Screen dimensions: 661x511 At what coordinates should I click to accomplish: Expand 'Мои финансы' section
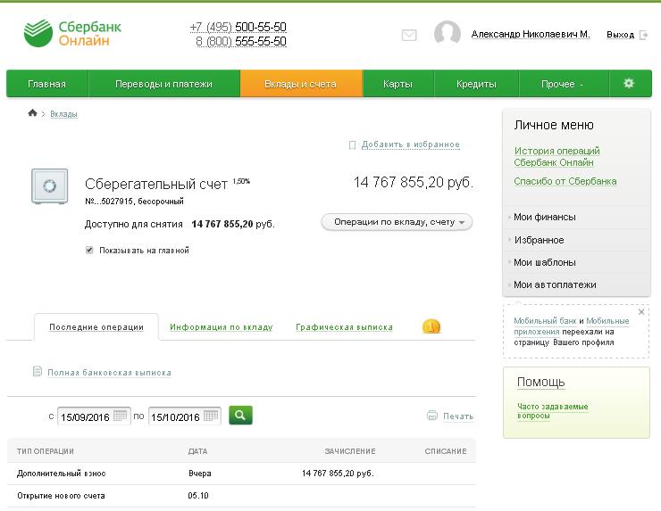coord(545,217)
